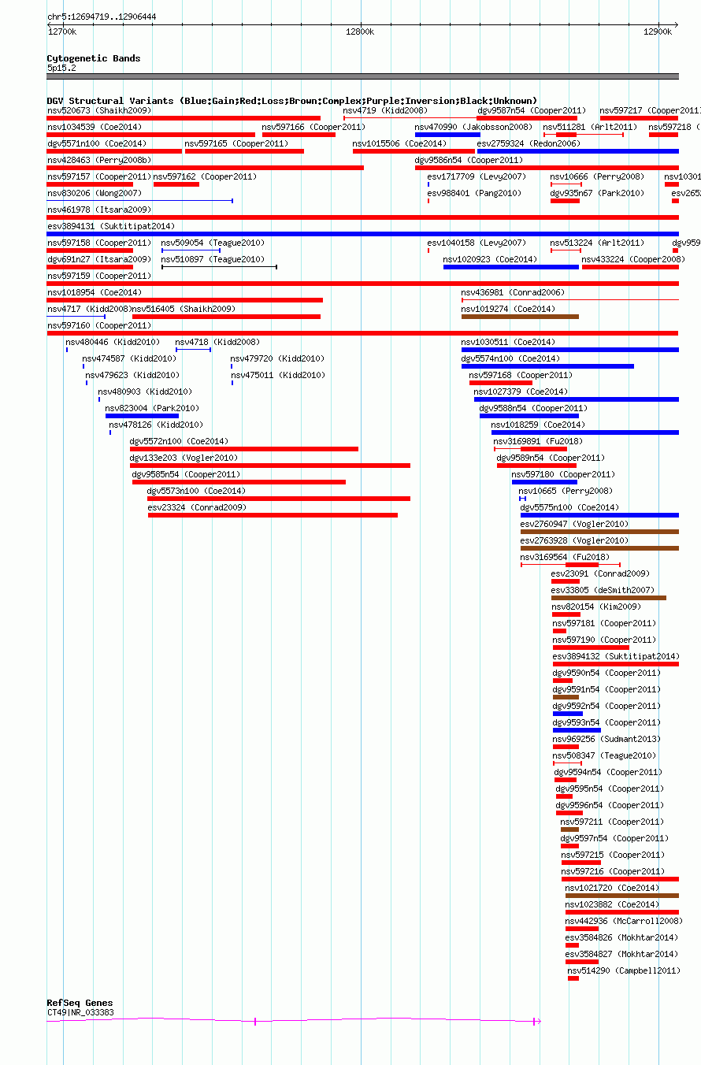Open nsv514290 (Campbell2011) variant
Screen dimensions: 701x1065
[x=573, y=978]
